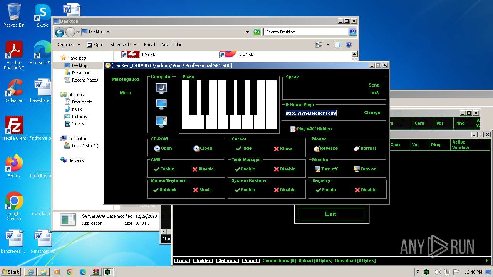Open the Logs tab at the bottom
Viewport: 493px width, 277px height.
(182, 260)
